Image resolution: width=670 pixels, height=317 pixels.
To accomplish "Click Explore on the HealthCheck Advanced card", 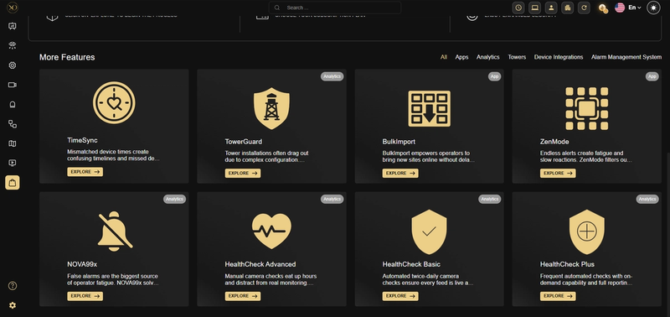I will pos(243,296).
